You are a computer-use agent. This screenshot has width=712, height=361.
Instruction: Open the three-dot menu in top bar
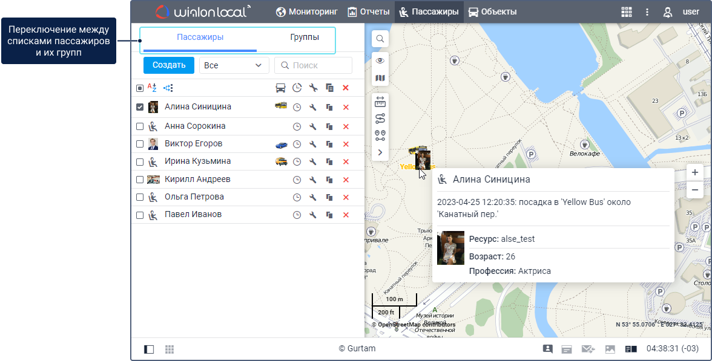point(647,11)
